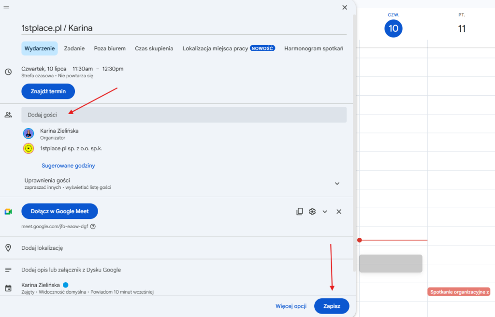Select the Wydarzenie tab
Screen dimensions: 495x317
pos(40,48)
